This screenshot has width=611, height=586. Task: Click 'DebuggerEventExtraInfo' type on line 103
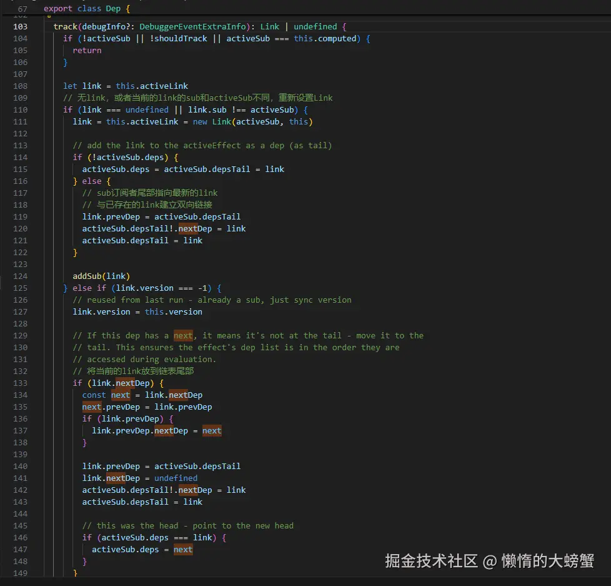(193, 26)
